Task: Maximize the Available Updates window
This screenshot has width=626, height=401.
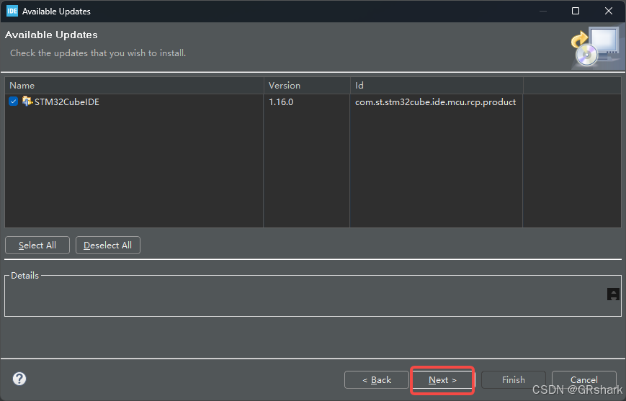Action: [x=576, y=11]
